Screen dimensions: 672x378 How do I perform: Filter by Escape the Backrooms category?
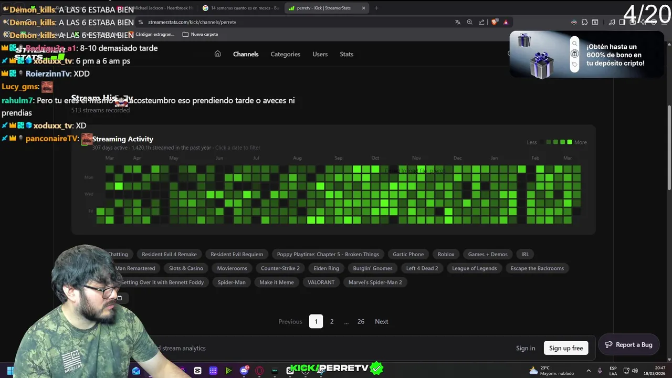click(537, 268)
